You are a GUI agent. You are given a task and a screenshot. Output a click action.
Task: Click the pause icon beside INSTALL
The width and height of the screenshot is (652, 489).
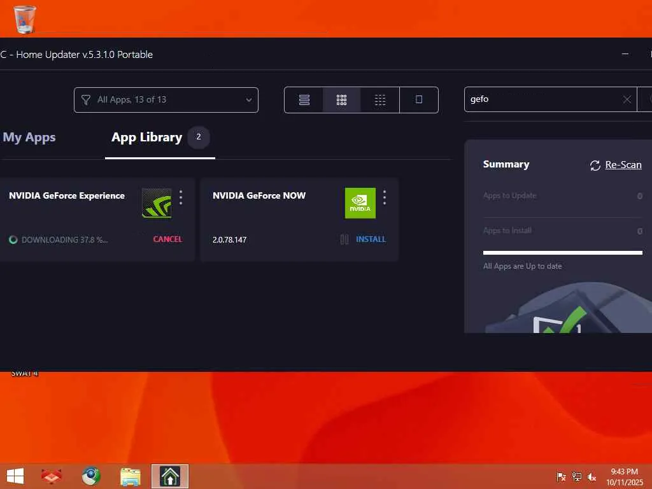344,239
